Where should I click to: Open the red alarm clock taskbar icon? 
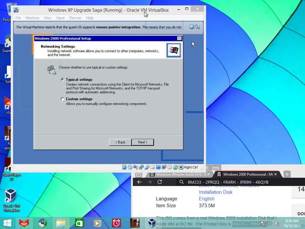[x=116, y=223]
